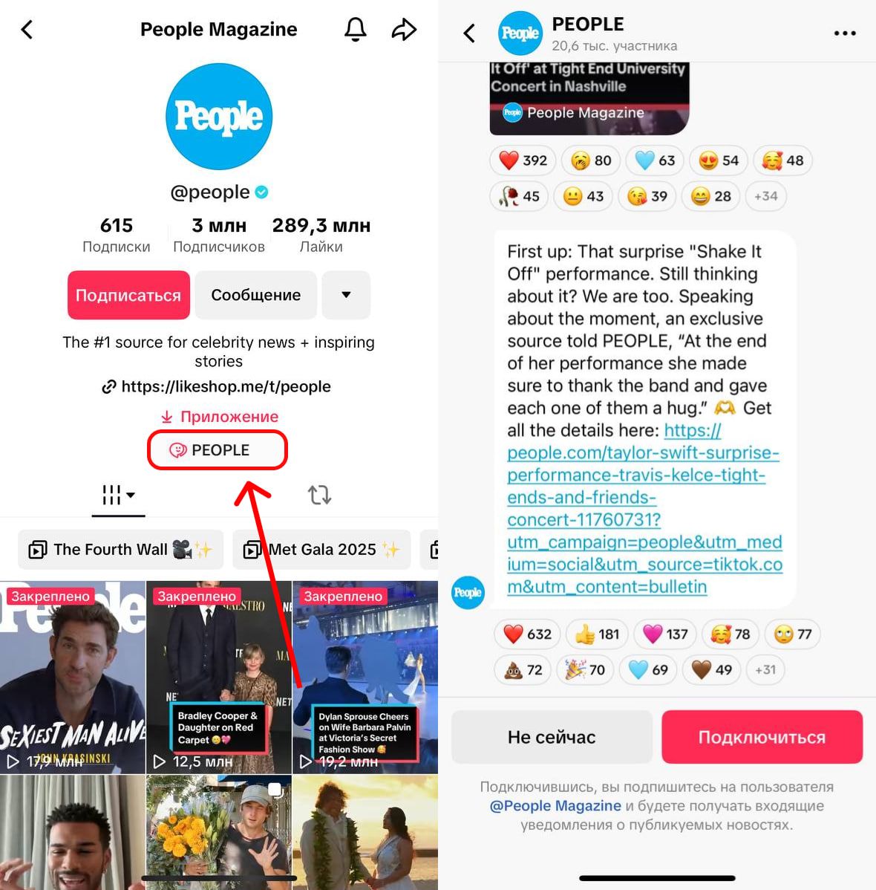The width and height of the screenshot is (876, 890).
Task: Open the reposts tab icon
Action: tap(319, 495)
